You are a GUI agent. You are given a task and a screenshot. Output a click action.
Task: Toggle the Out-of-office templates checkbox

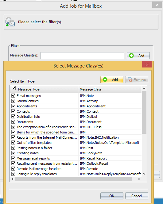(13, 142)
